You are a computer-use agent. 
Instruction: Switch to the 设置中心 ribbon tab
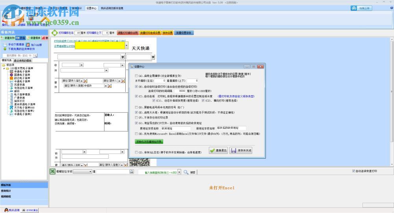[x=91, y=8]
